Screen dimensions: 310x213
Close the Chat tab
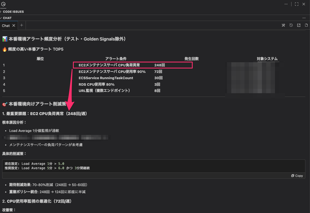[14, 26]
